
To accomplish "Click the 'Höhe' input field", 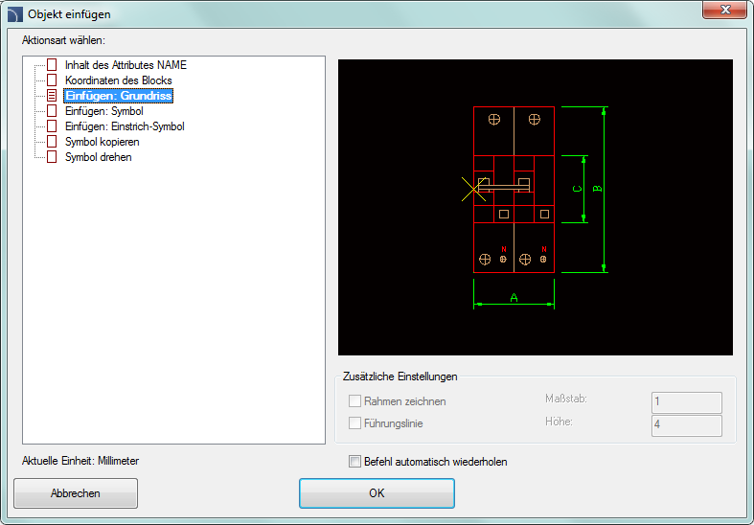I will point(686,425).
